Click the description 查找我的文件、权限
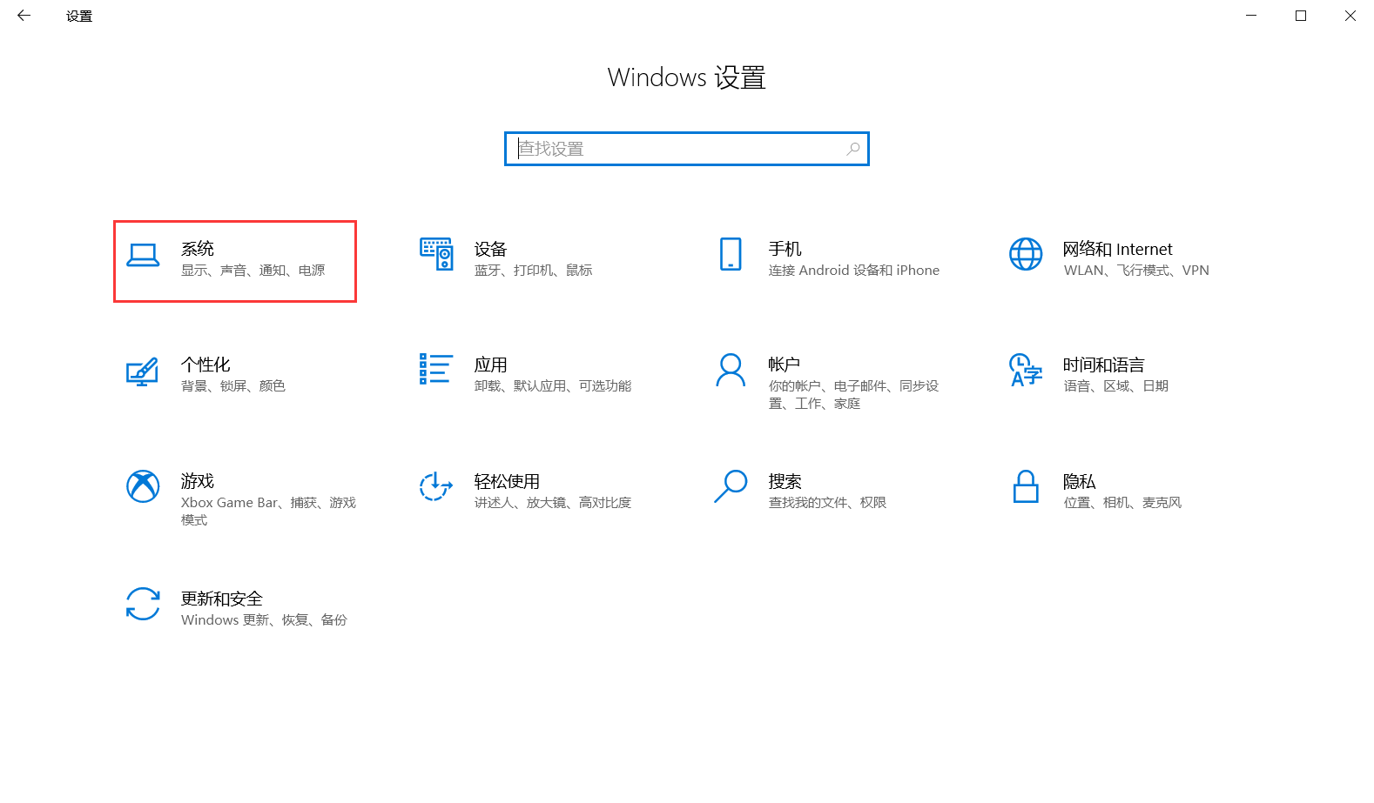This screenshot has height=803, width=1374. tap(827, 503)
